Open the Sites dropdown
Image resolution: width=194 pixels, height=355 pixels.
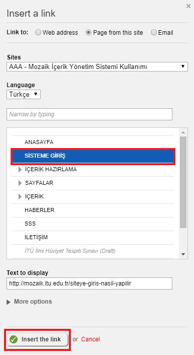pyautogui.click(x=97, y=67)
